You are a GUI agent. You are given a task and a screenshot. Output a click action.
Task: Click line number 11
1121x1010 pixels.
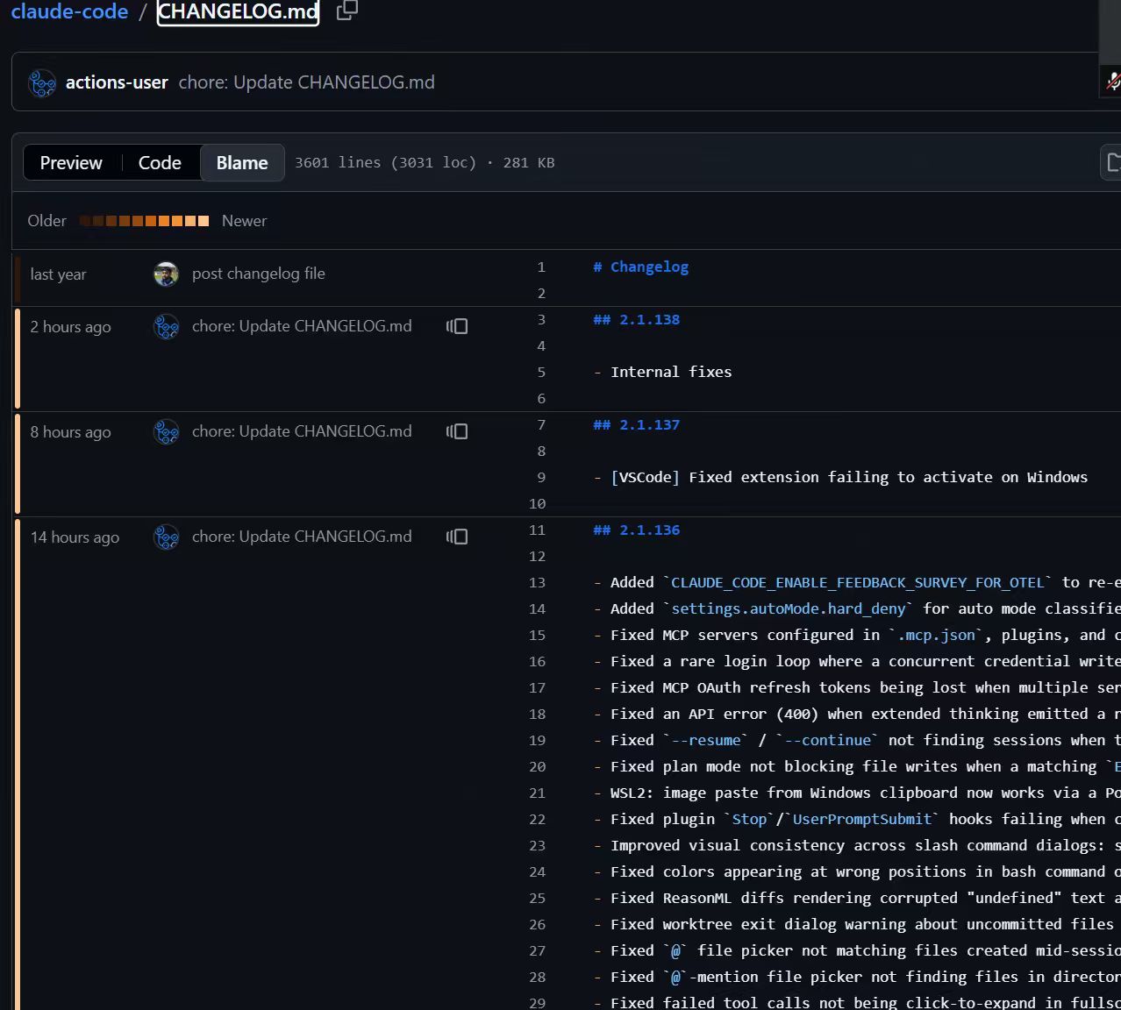[x=537, y=530]
